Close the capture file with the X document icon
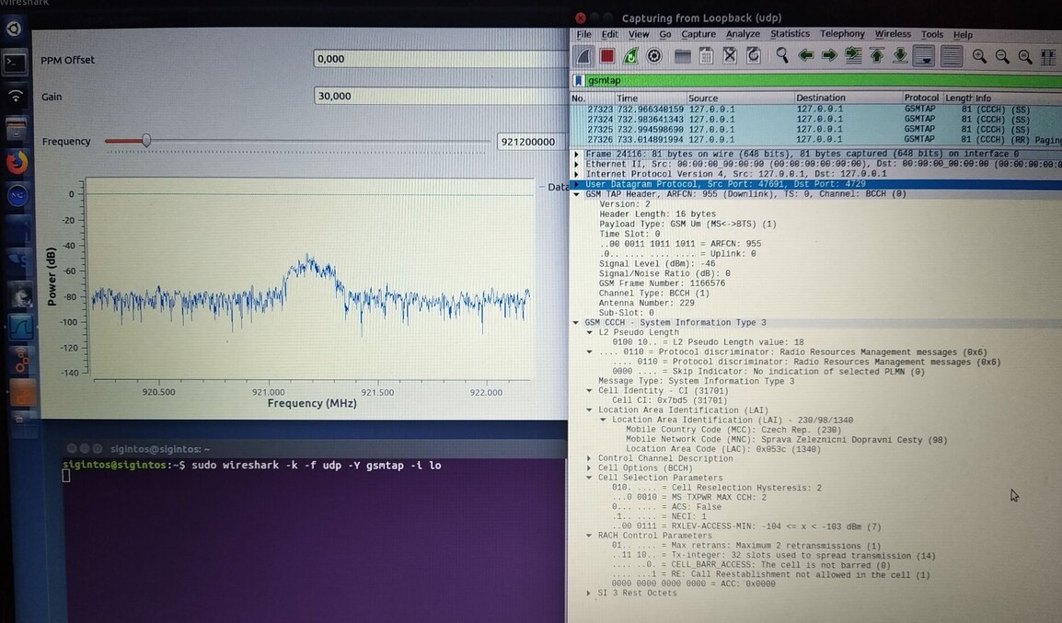 (730, 56)
